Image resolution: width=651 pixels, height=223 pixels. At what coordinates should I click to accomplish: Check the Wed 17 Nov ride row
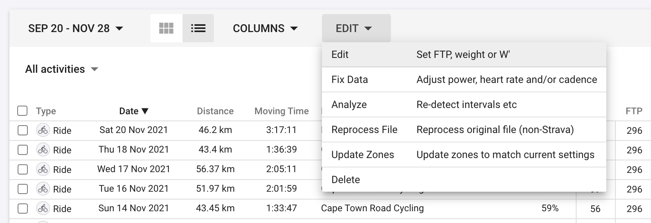point(23,169)
